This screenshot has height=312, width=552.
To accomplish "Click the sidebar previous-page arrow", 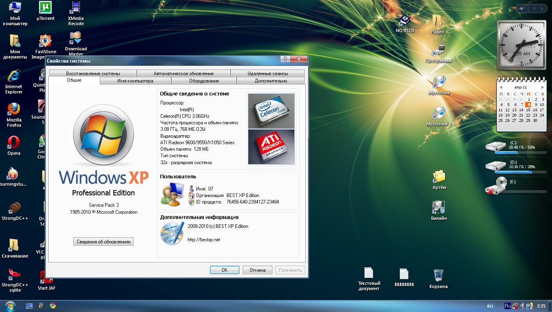I will click(x=534, y=8).
